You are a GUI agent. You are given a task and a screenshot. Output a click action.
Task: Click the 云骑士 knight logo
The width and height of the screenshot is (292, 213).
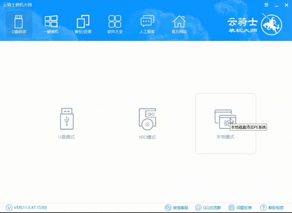272,24
